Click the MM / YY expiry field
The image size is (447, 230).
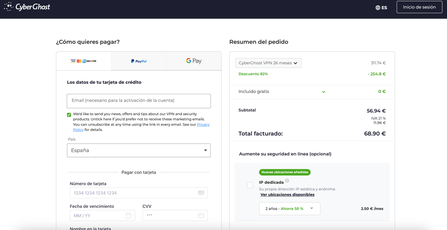coord(102,216)
